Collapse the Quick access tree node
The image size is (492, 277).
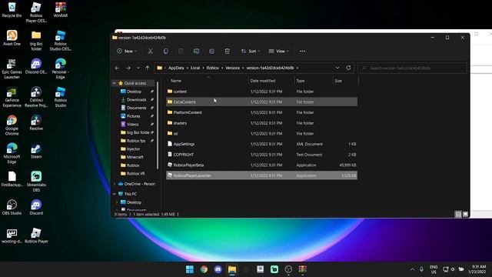click(115, 83)
